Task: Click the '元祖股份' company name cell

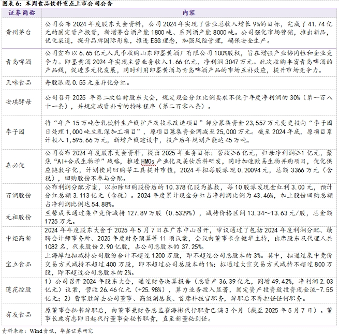Action: (x=19, y=217)
